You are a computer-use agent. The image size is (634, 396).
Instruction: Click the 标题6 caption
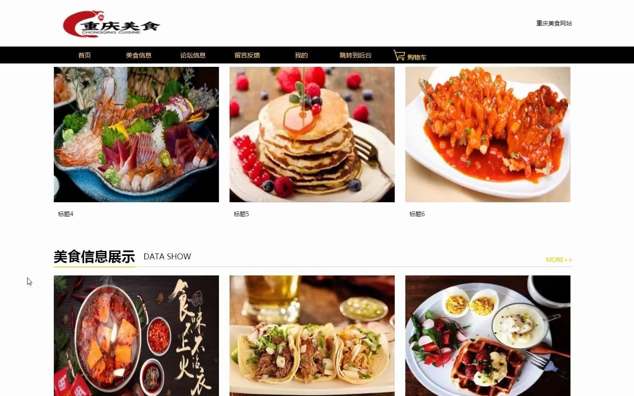[417, 214]
